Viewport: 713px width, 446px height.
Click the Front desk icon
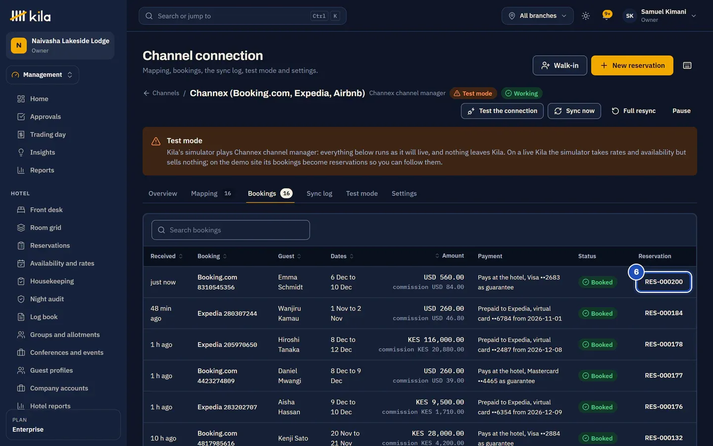pos(21,210)
